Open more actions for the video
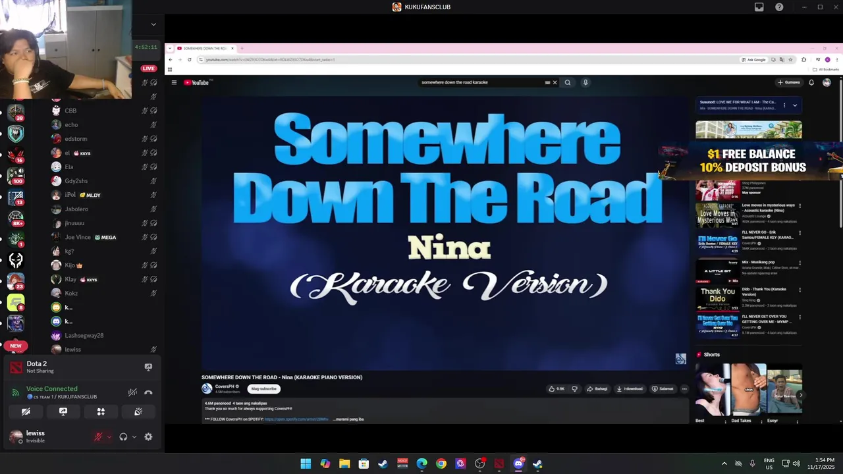 click(684, 388)
